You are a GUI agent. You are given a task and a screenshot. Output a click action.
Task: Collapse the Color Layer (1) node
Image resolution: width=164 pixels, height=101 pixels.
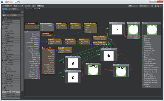139,23
